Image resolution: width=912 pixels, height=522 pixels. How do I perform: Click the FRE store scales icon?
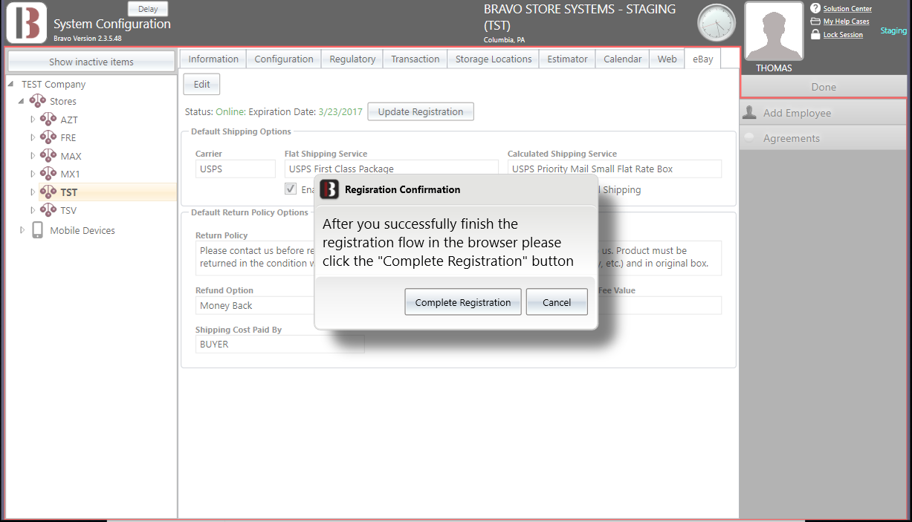48,137
